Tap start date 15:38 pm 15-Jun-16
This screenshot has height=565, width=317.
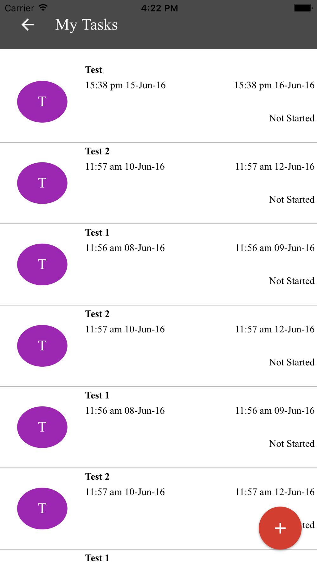coord(126,85)
